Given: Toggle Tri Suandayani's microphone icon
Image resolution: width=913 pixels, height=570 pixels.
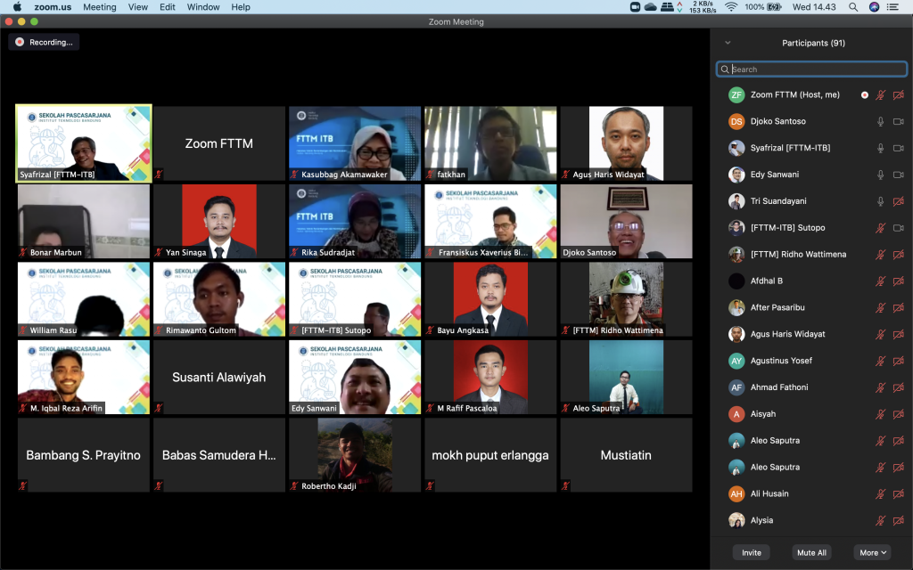Looking at the screenshot, I should coord(880,201).
